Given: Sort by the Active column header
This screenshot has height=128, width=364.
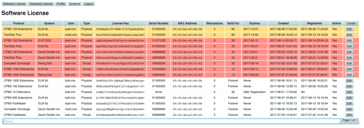Looking at the screenshot, I should [336, 23].
